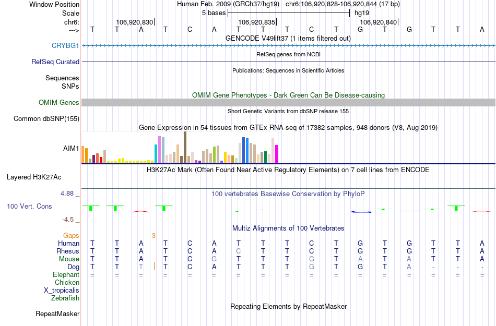Select the Gaps row label
The image size is (496, 326).
click(x=71, y=235)
